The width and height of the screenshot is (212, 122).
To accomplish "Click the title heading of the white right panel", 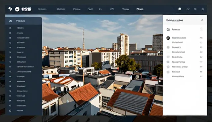I will 175,20.
